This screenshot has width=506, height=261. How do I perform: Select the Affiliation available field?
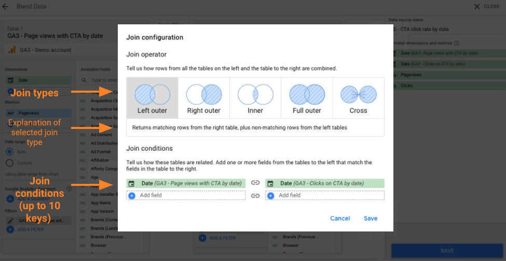(x=99, y=160)
